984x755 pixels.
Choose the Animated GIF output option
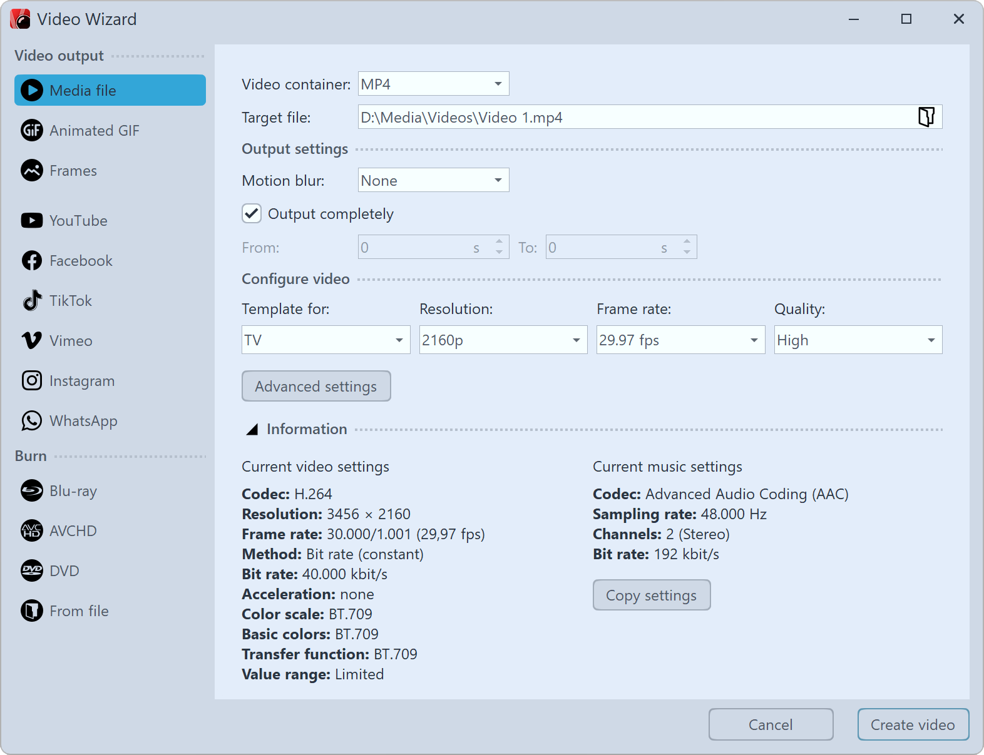coord(110,131)
